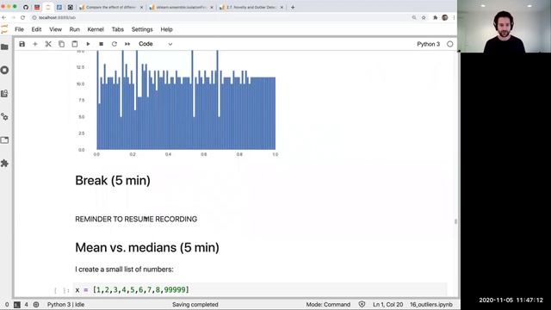Click the trusted notebook shield icon

[x=362, y=304]
